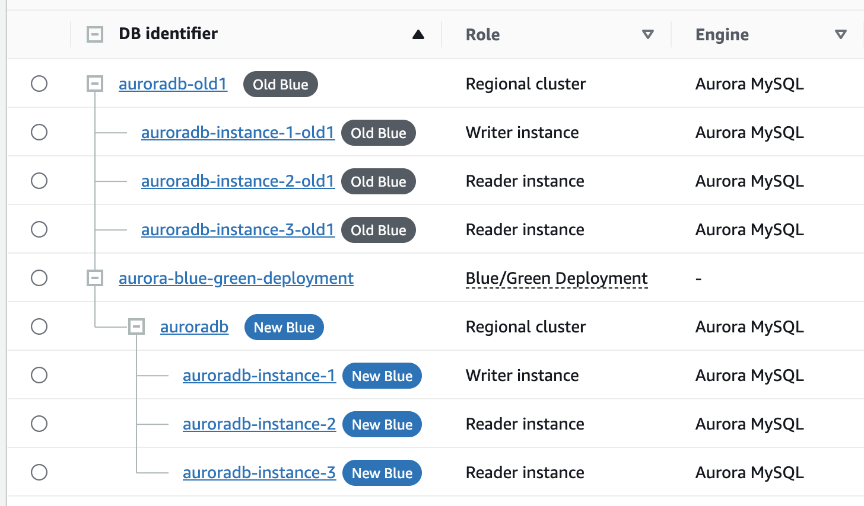Open the Engine column sort triangle

pos(840,34)
